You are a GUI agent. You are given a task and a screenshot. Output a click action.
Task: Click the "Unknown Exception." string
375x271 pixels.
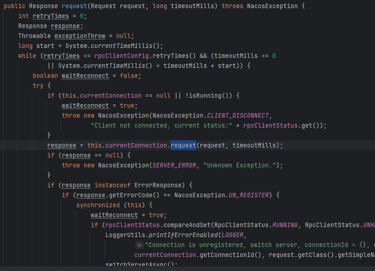[239, 166]
